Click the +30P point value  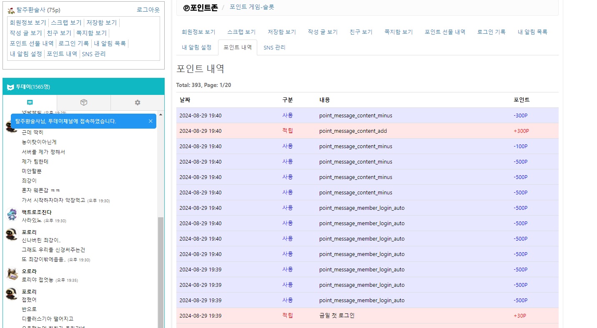coord(520,316)
